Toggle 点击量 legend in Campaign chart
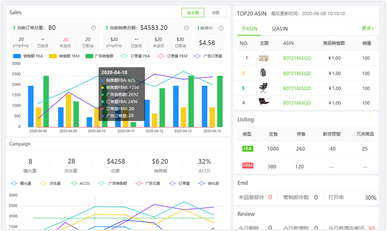387x231 pixels. [x=50, y=183]
